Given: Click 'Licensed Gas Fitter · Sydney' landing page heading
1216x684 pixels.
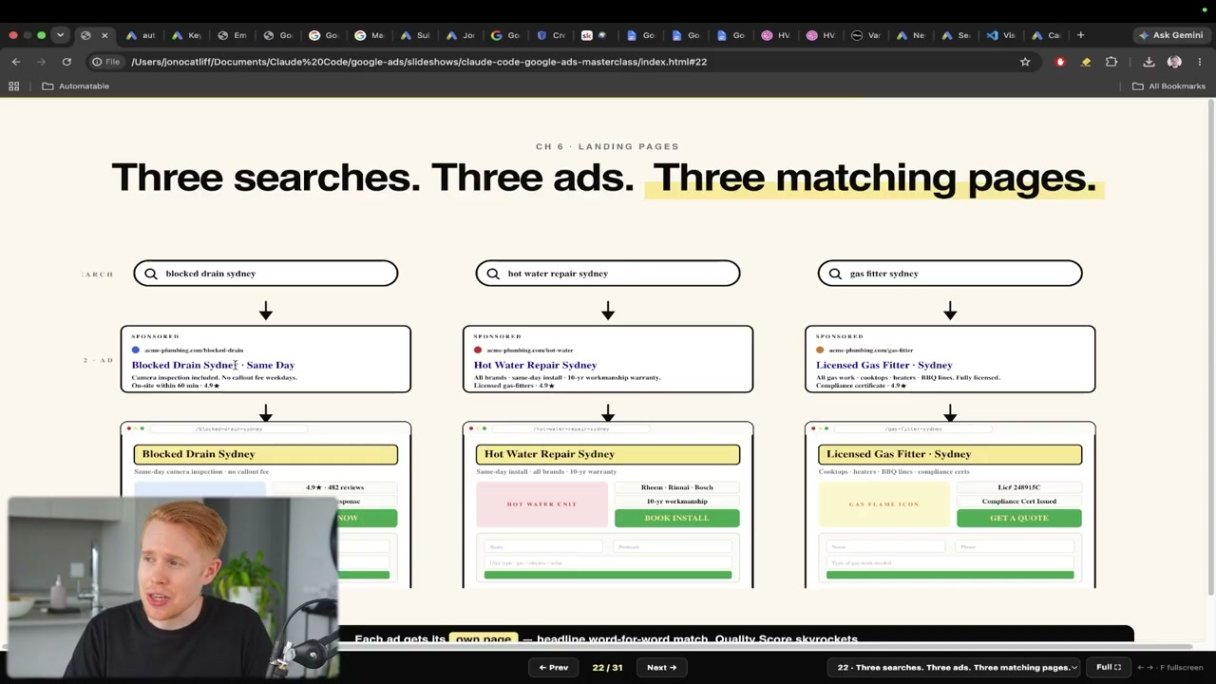Looking at the screenshot, I should [x=950, y=454].
